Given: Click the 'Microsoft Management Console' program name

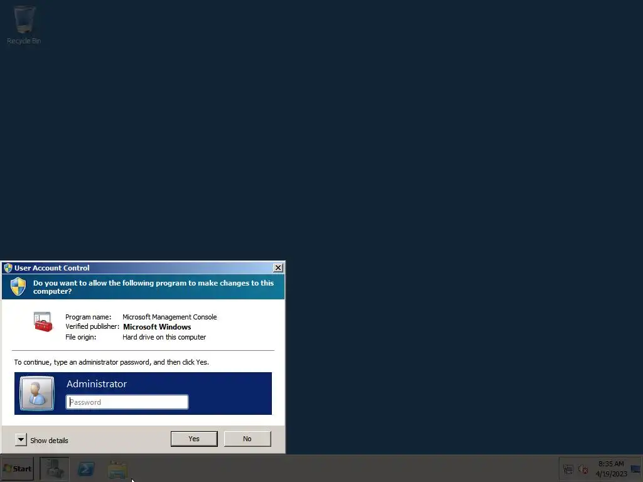Looking at the screenshot, I should (170, 317).
